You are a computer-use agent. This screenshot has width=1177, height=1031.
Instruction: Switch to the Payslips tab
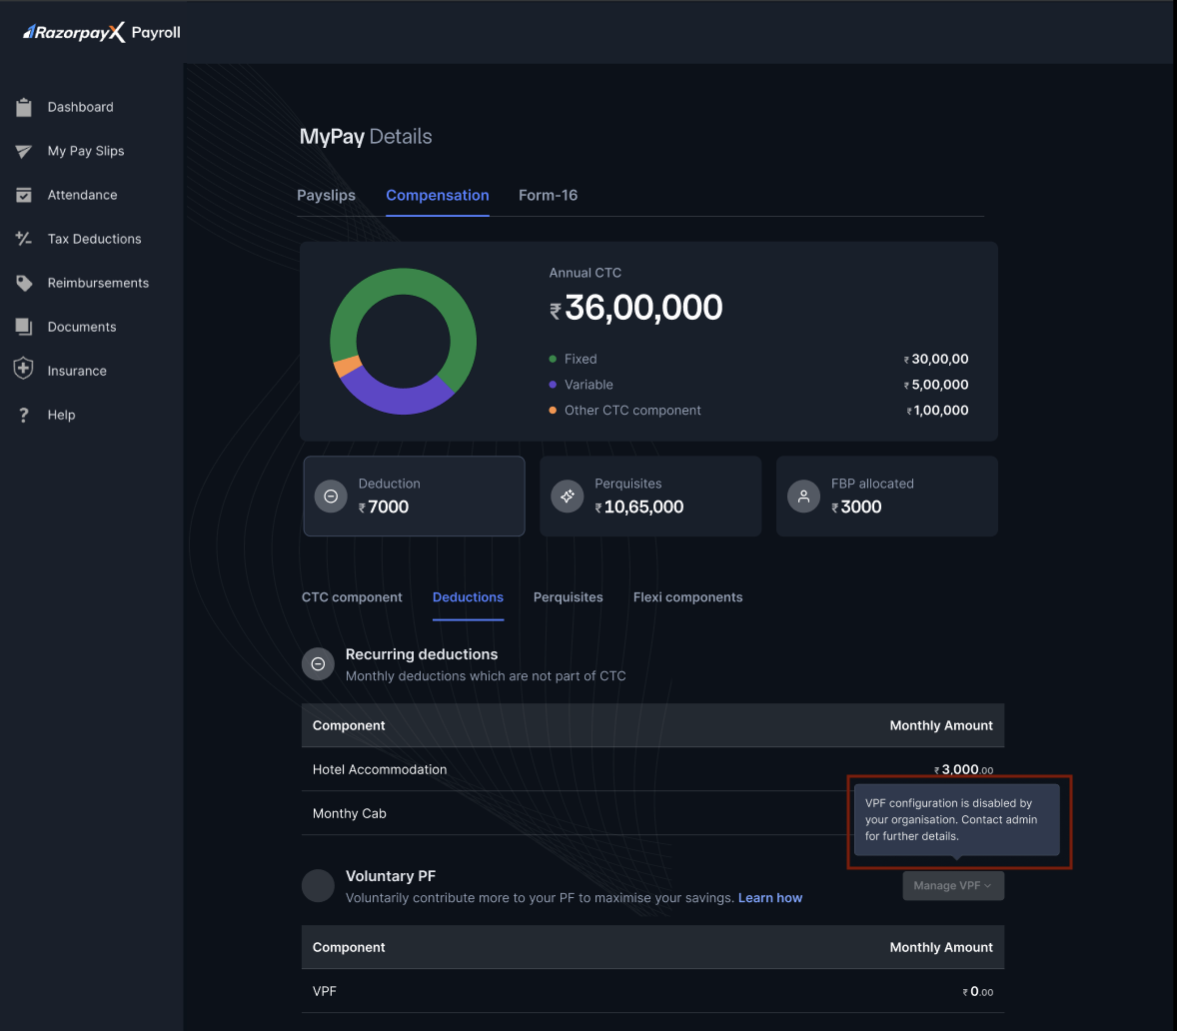pos(326,195)
